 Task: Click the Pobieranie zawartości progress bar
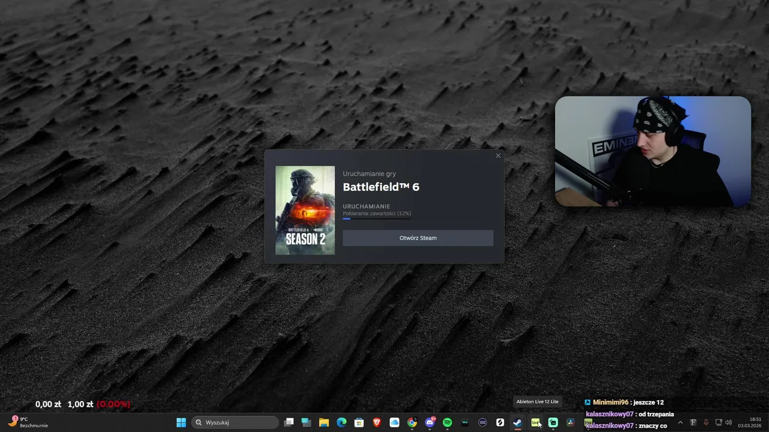point(377,219)
